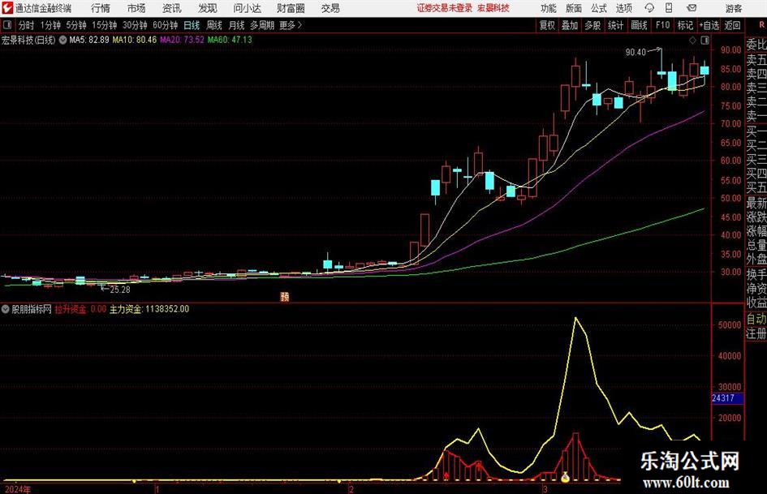
Task: Open the 资讯 menu
Action: pos(172,8)
